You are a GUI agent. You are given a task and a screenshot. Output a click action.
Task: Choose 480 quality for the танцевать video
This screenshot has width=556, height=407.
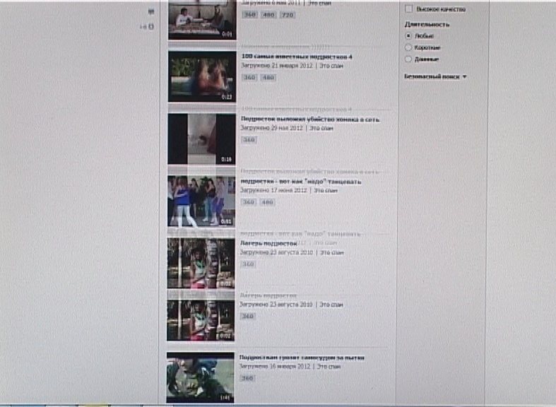point(267,202)
